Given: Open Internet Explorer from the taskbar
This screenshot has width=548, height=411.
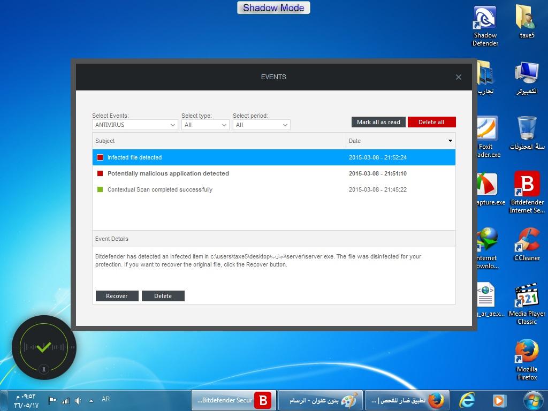Looking at the screenshot, I should coord(467,400).
